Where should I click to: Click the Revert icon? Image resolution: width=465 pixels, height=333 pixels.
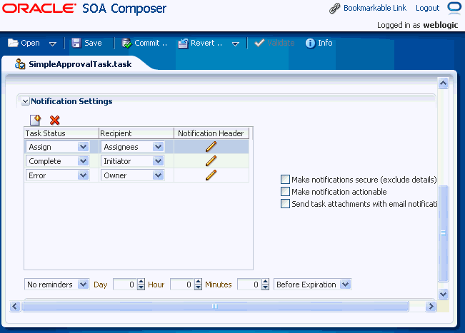pos(183,43)
